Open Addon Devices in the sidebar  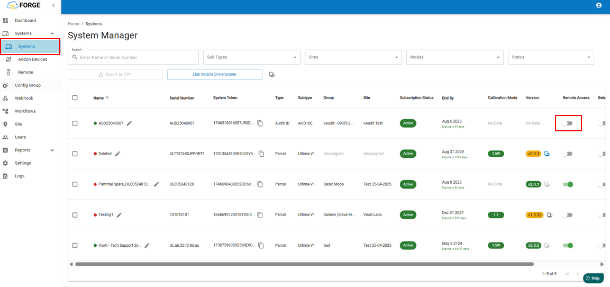[x=32, y=59]
